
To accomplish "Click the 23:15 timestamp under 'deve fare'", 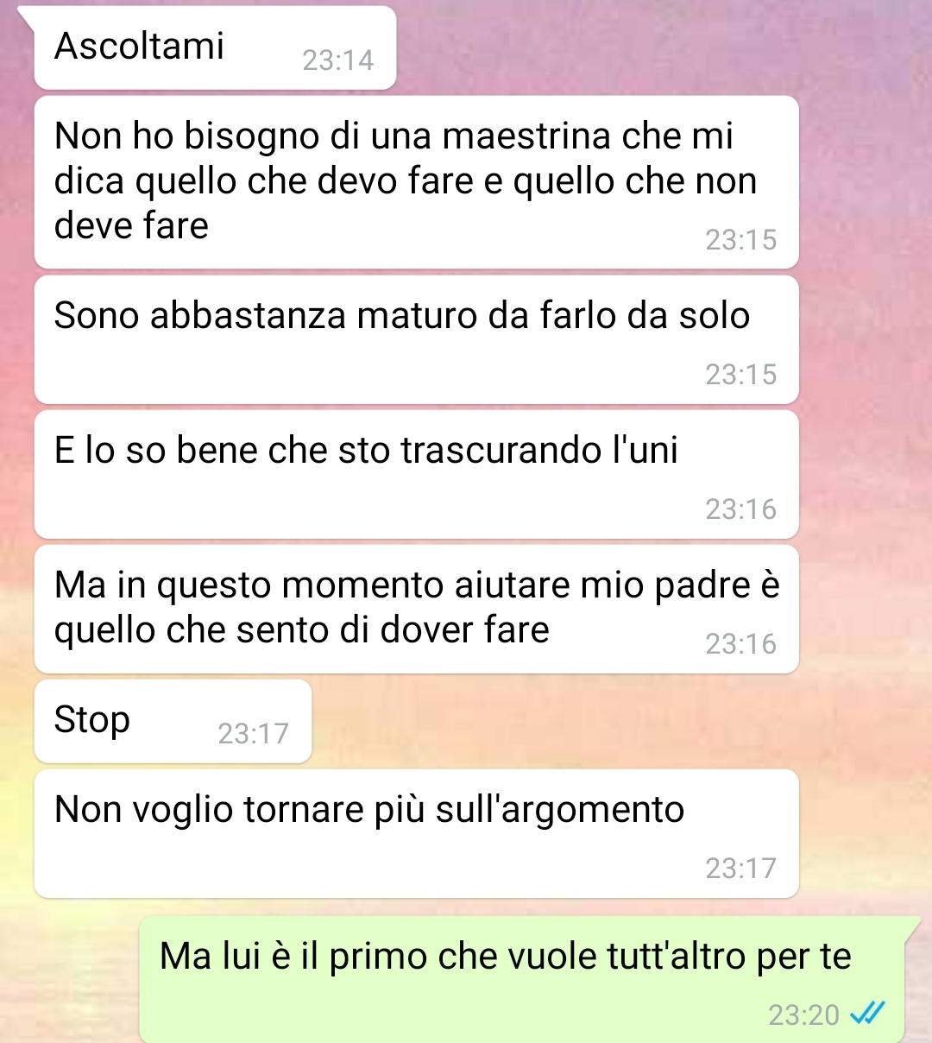I will (740, 240).
